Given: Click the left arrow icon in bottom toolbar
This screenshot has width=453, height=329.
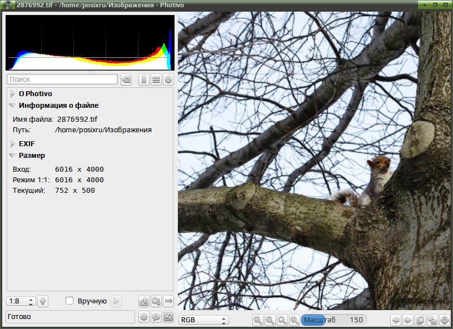Looking at the screenshot, I should 396,320.
